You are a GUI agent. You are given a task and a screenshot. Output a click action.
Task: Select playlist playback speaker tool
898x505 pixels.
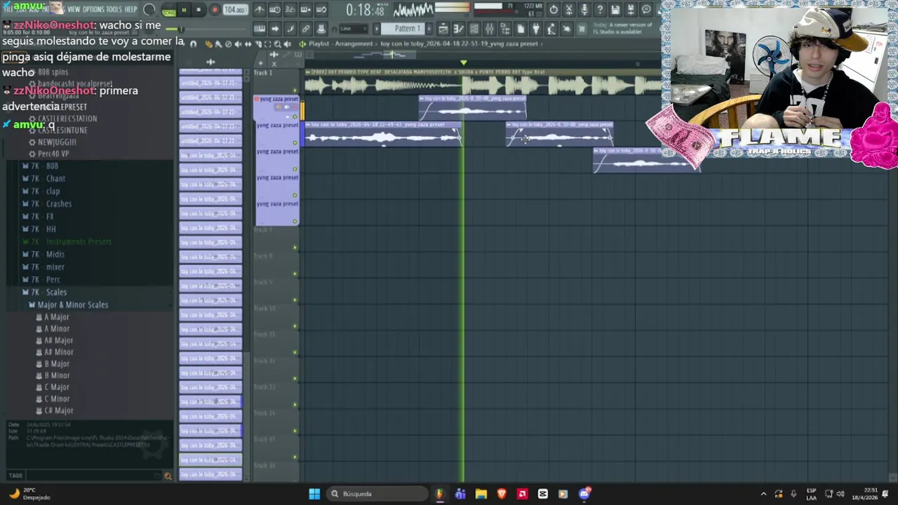(287, 43)
